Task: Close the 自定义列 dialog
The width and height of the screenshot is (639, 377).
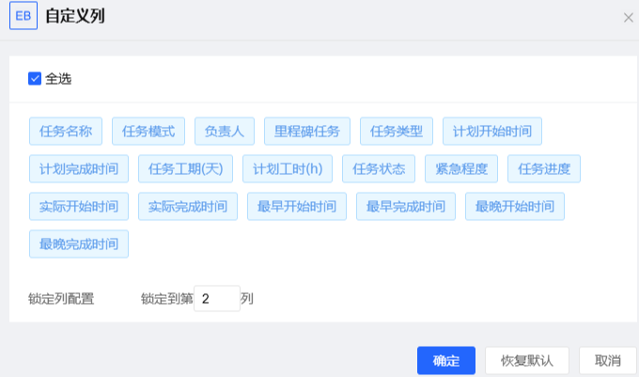Action: tap(628, 18)
